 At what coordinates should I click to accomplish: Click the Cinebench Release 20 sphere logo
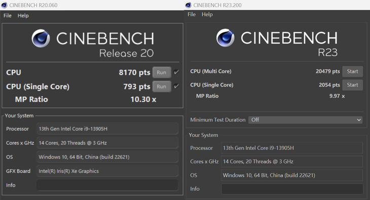41,38
